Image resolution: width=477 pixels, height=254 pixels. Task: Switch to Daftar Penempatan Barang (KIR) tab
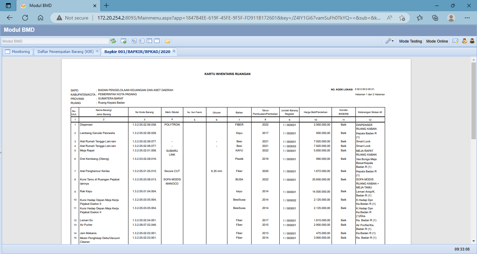pos(65,52)
